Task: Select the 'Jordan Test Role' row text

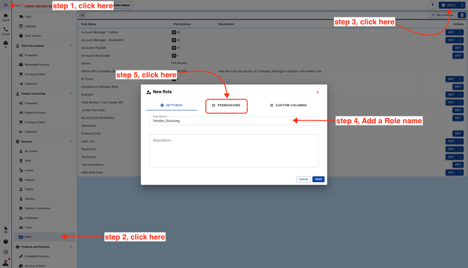Action: (93, 110)
